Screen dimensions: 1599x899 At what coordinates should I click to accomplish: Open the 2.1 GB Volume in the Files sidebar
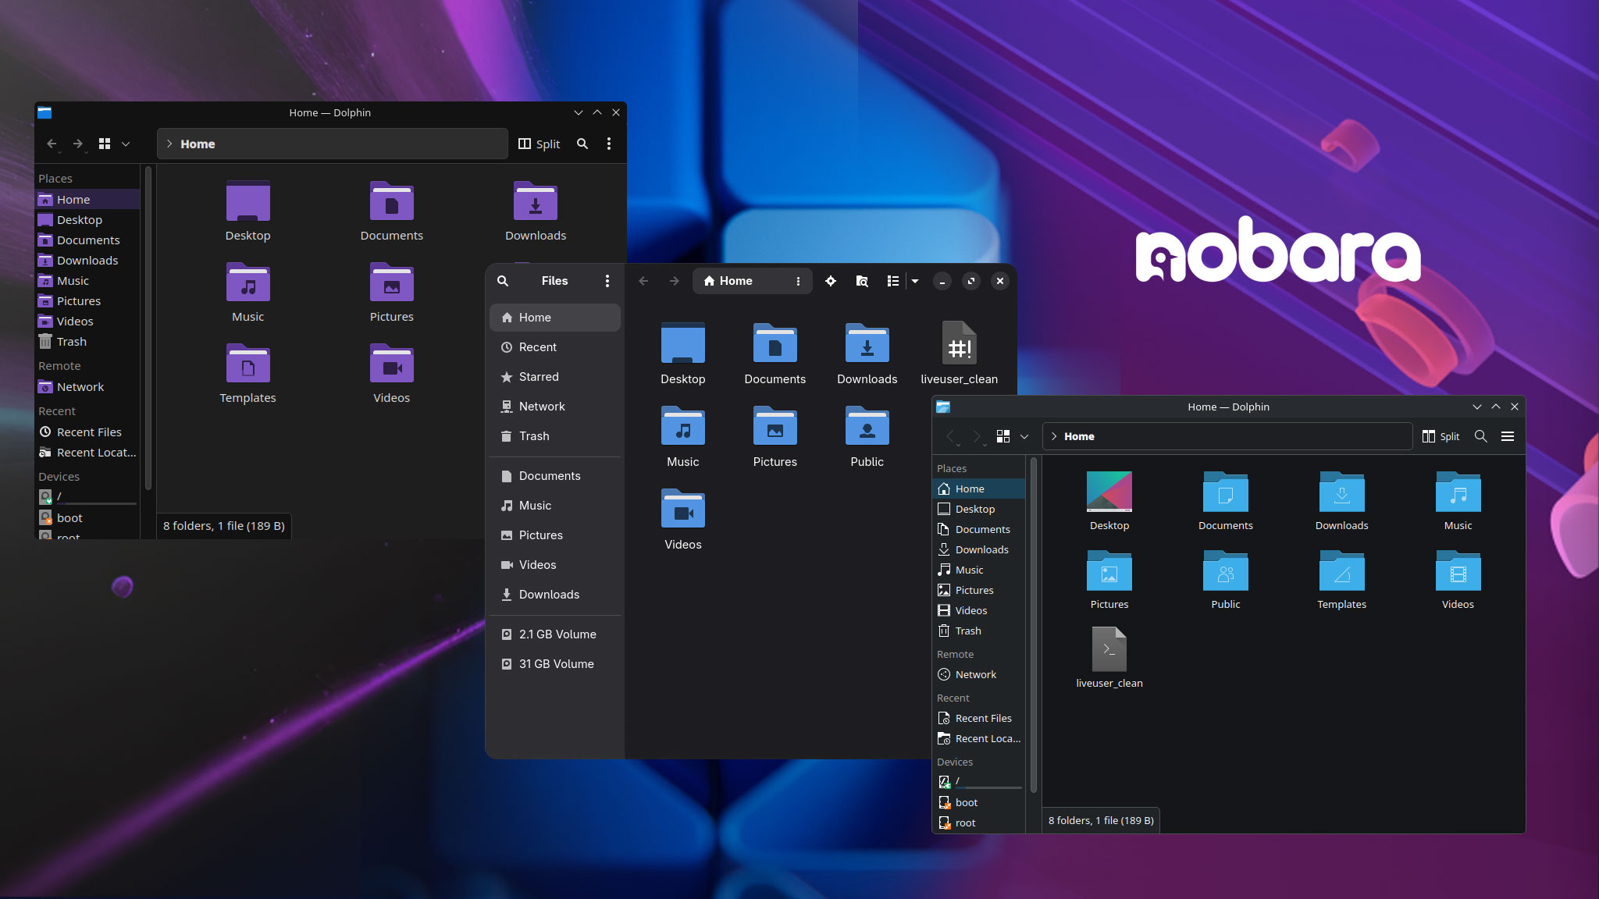point(557,634)
